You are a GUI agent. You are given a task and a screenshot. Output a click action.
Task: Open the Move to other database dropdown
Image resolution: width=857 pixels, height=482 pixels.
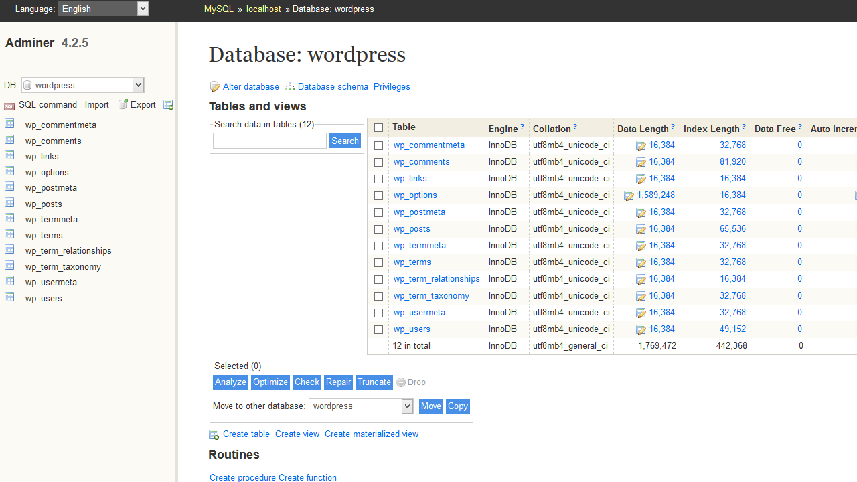coord(360,406)
